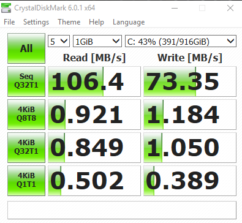Open the Language menu
This screenshot has width=242, height=223.
pos(129,22)
